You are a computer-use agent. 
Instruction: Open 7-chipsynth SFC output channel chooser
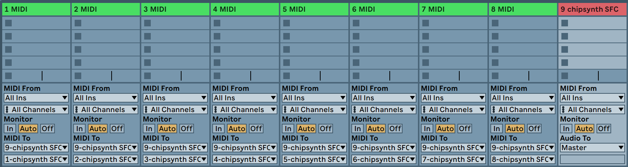click(x=453, y=159)
